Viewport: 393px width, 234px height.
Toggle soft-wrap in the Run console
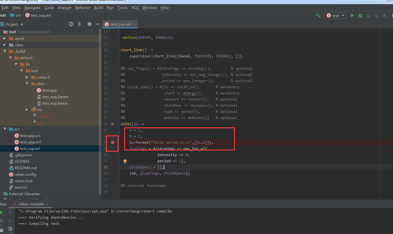(10, 229)
